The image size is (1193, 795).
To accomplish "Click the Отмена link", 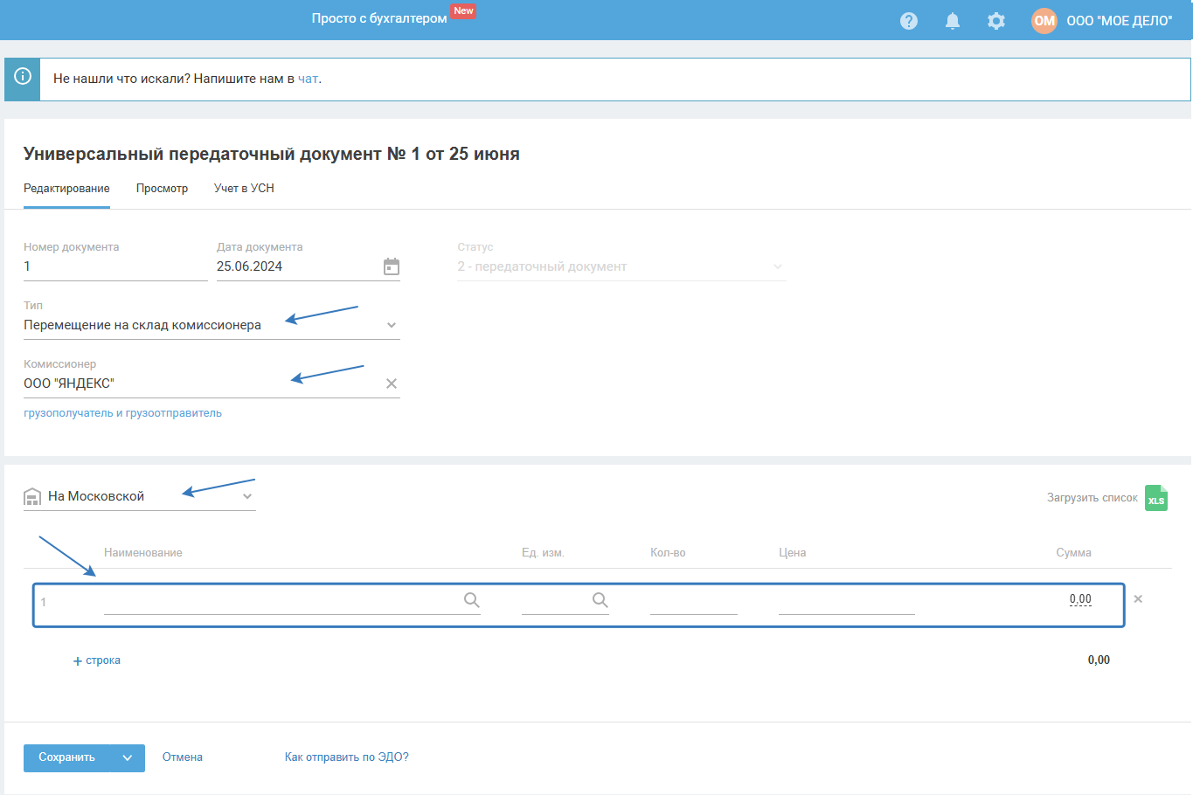I will [x=182, y=757].
